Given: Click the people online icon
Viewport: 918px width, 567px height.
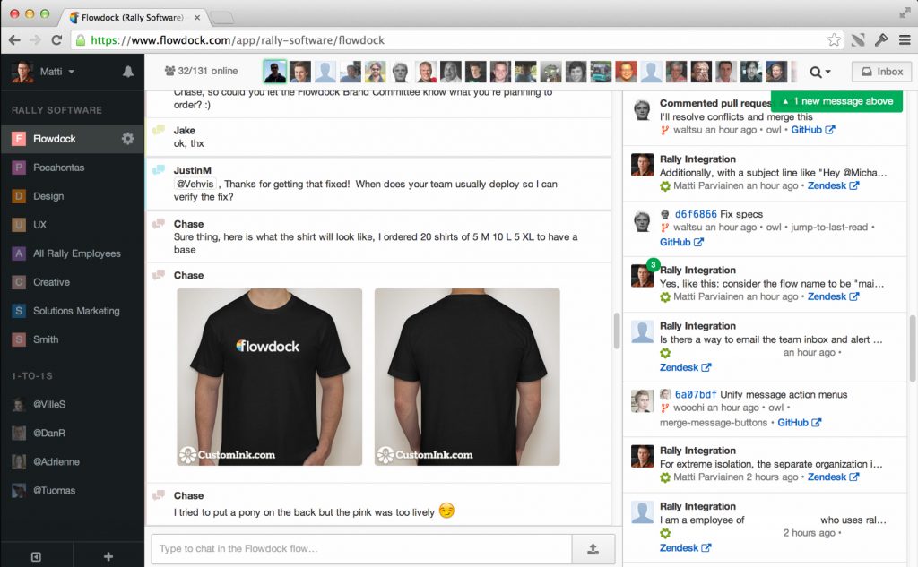Looking at the screenshot, I should pos(169,71).
